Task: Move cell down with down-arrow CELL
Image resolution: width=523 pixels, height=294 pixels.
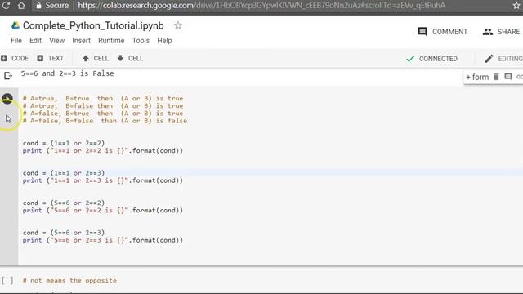Action: point(130,58)
